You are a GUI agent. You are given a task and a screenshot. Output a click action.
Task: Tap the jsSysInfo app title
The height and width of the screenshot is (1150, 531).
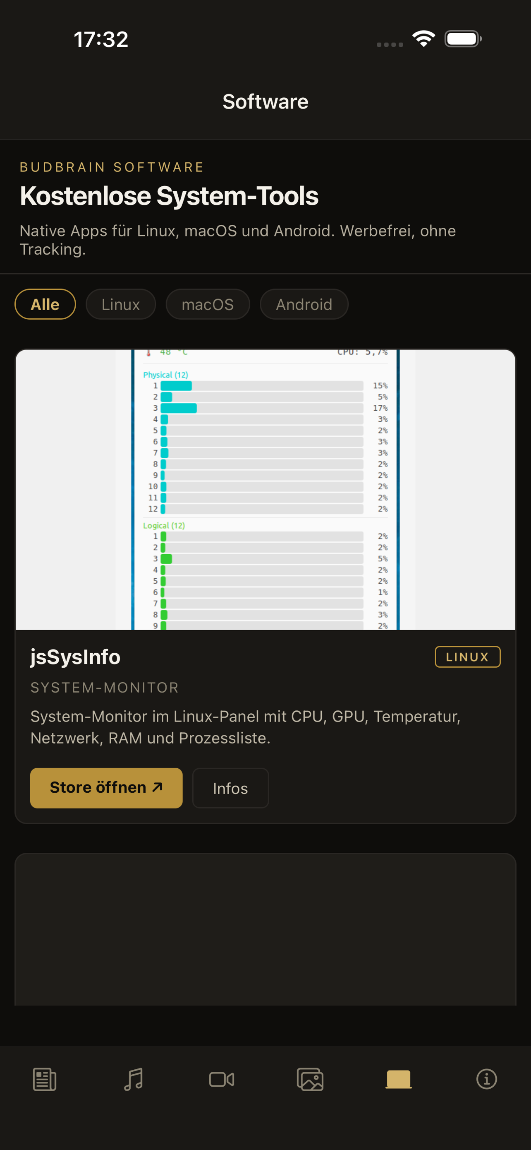coord(75,657)
